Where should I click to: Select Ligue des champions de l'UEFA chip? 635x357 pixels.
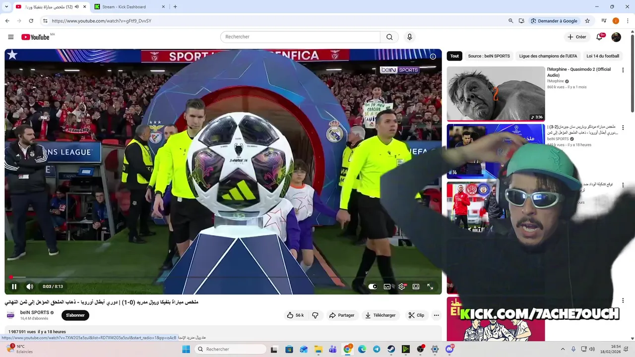click(548, 56)
